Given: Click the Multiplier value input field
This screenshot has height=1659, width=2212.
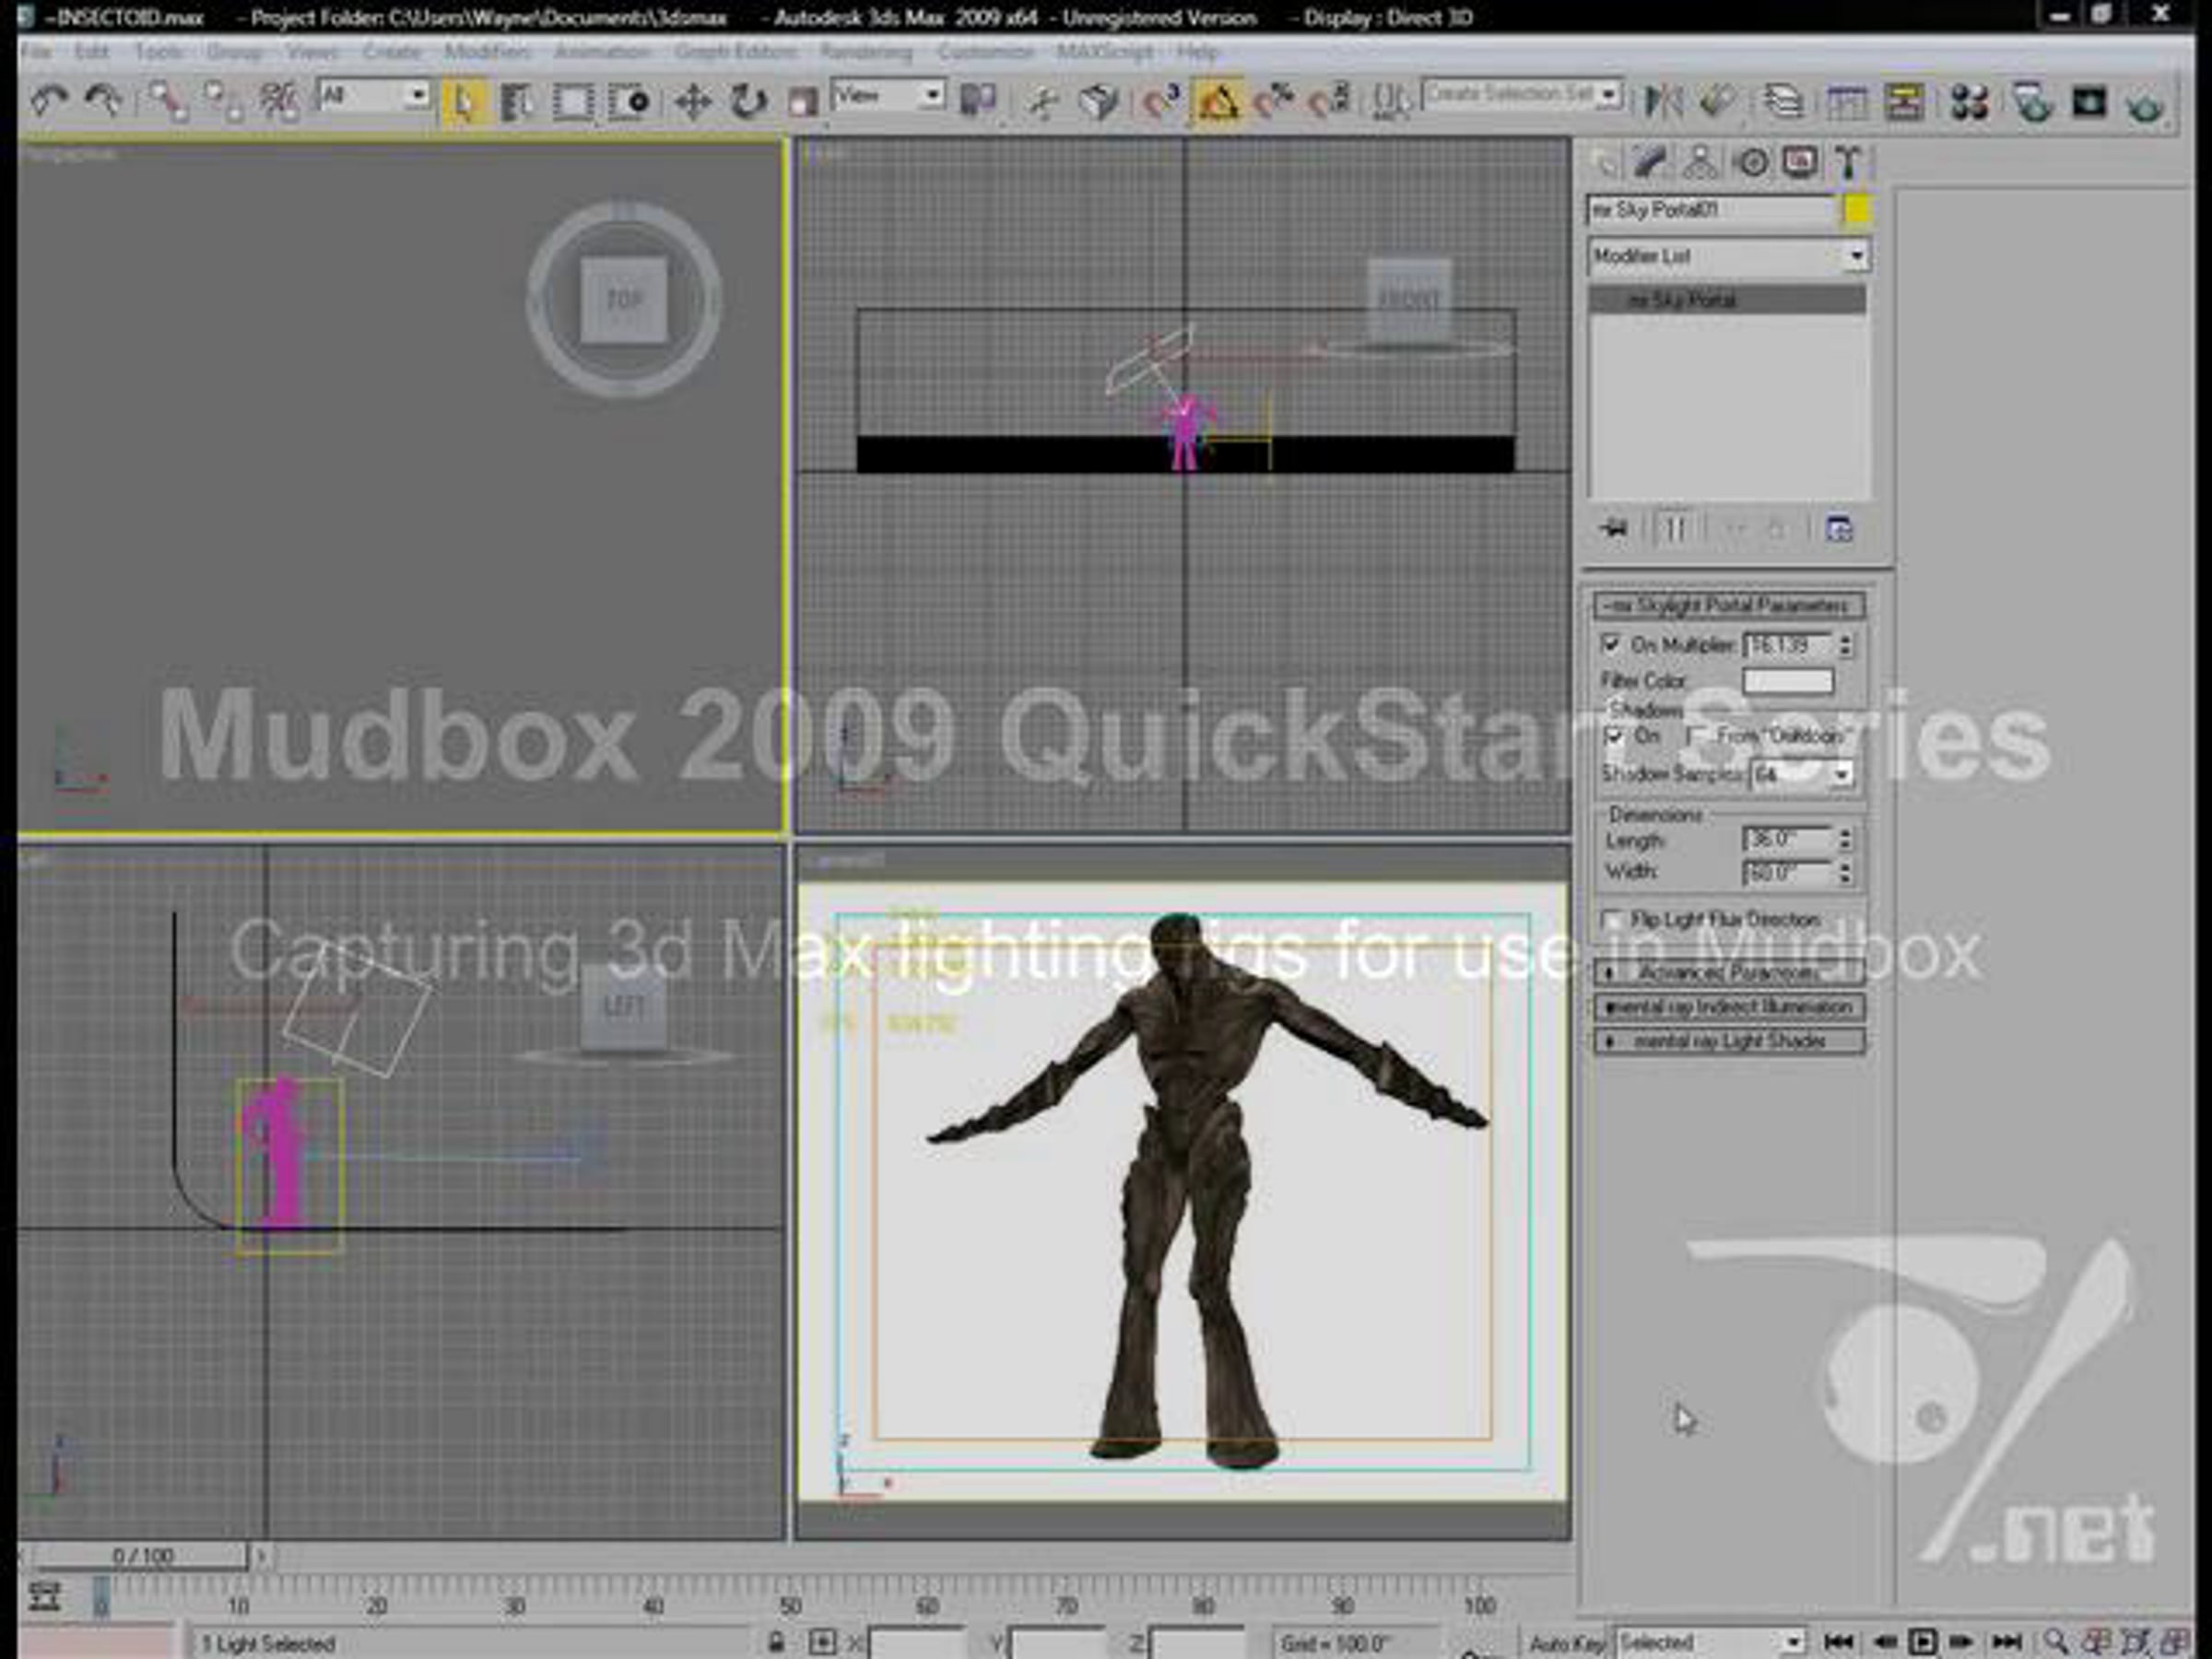Looking at the screenshot, I should pos(1786,646).
